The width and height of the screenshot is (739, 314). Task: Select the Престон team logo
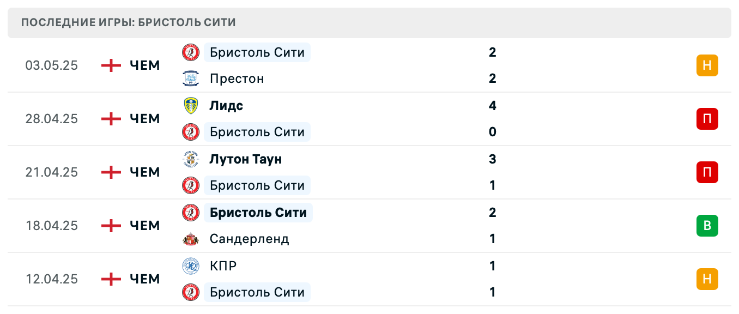click(190, 78)
